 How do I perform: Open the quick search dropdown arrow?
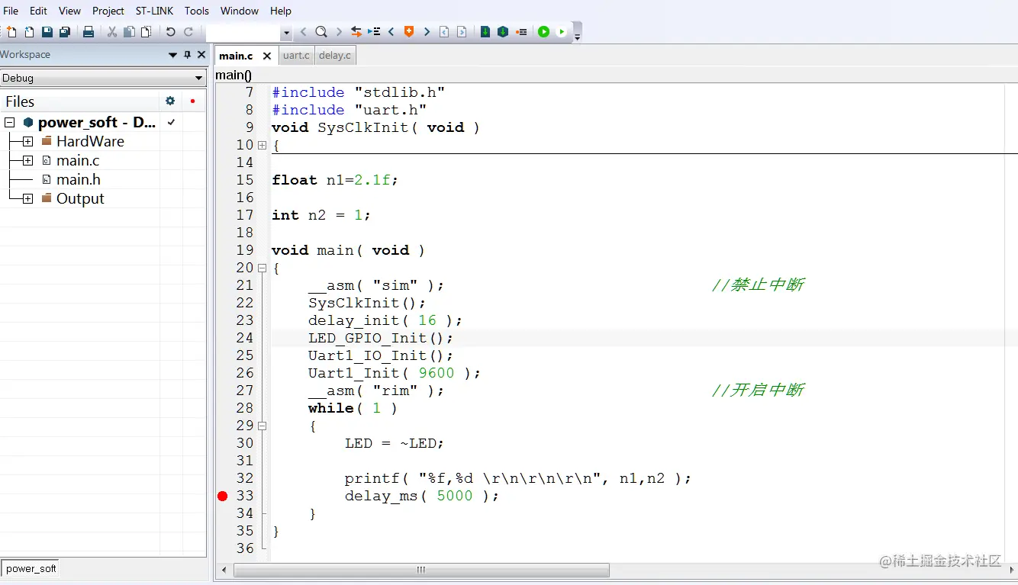287,33
